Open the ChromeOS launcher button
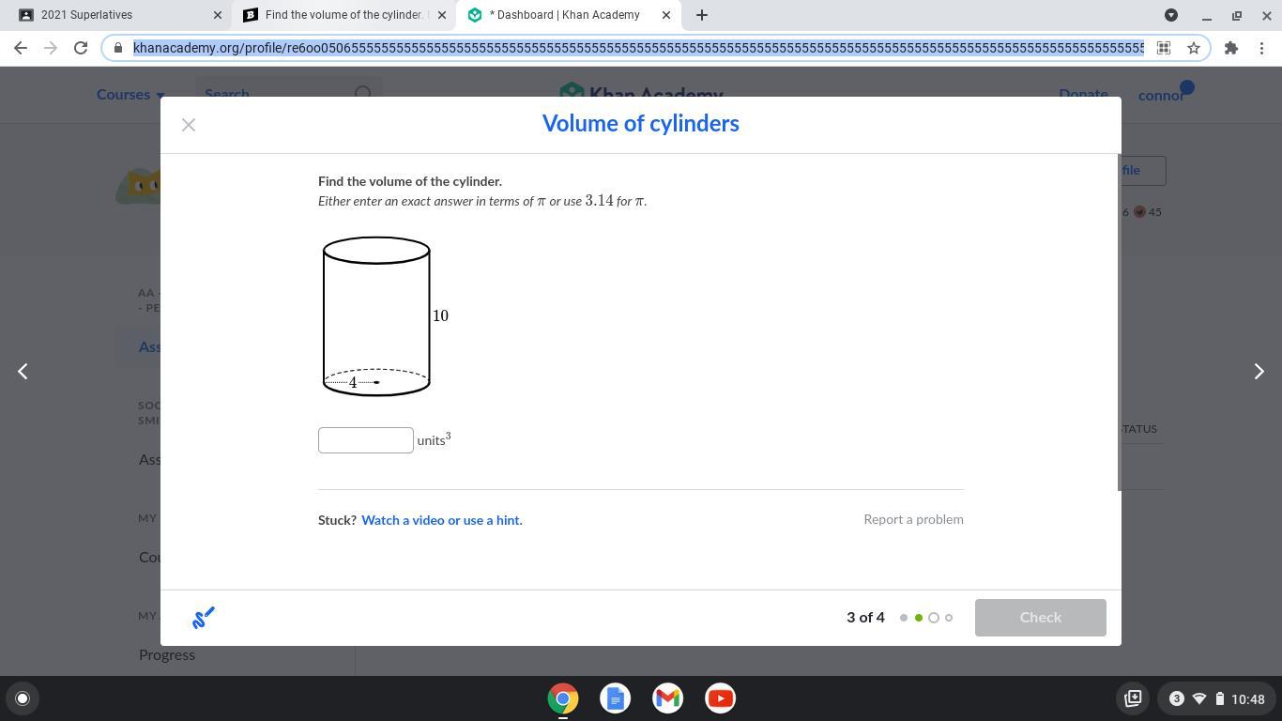This screenshot has height=721, width=1282. tap(23, 698)
